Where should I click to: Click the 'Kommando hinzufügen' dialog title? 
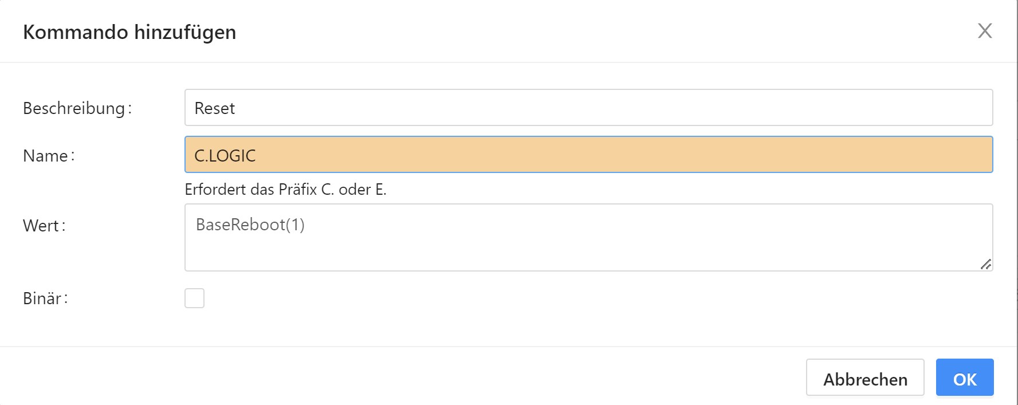(x=129, y=32)
